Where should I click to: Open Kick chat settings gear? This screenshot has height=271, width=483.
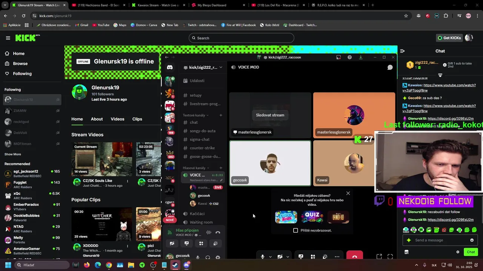(458, 252)
